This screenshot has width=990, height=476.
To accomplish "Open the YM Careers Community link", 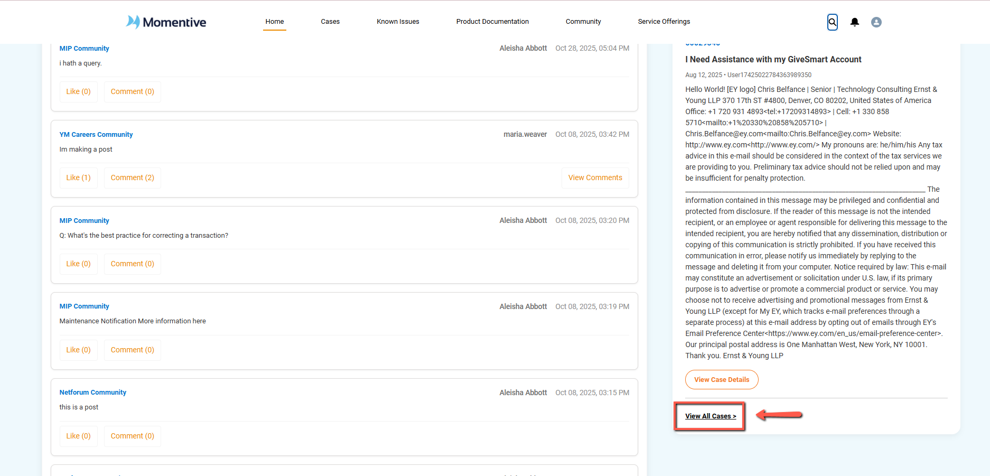I will click(x=96, y=134).
